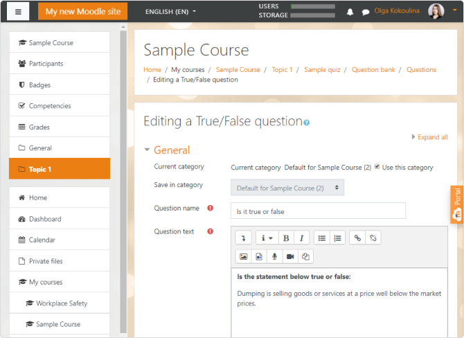The height and width of the screenshot is (338, 464).
Task: Open the Portal side tab
Action: click(x=457, y=205)
